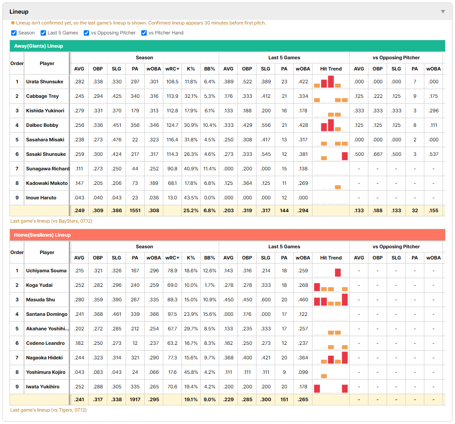Click the orange unconfirmed lineup status dot
455x424 pixels.
click(x=13, y=23)
